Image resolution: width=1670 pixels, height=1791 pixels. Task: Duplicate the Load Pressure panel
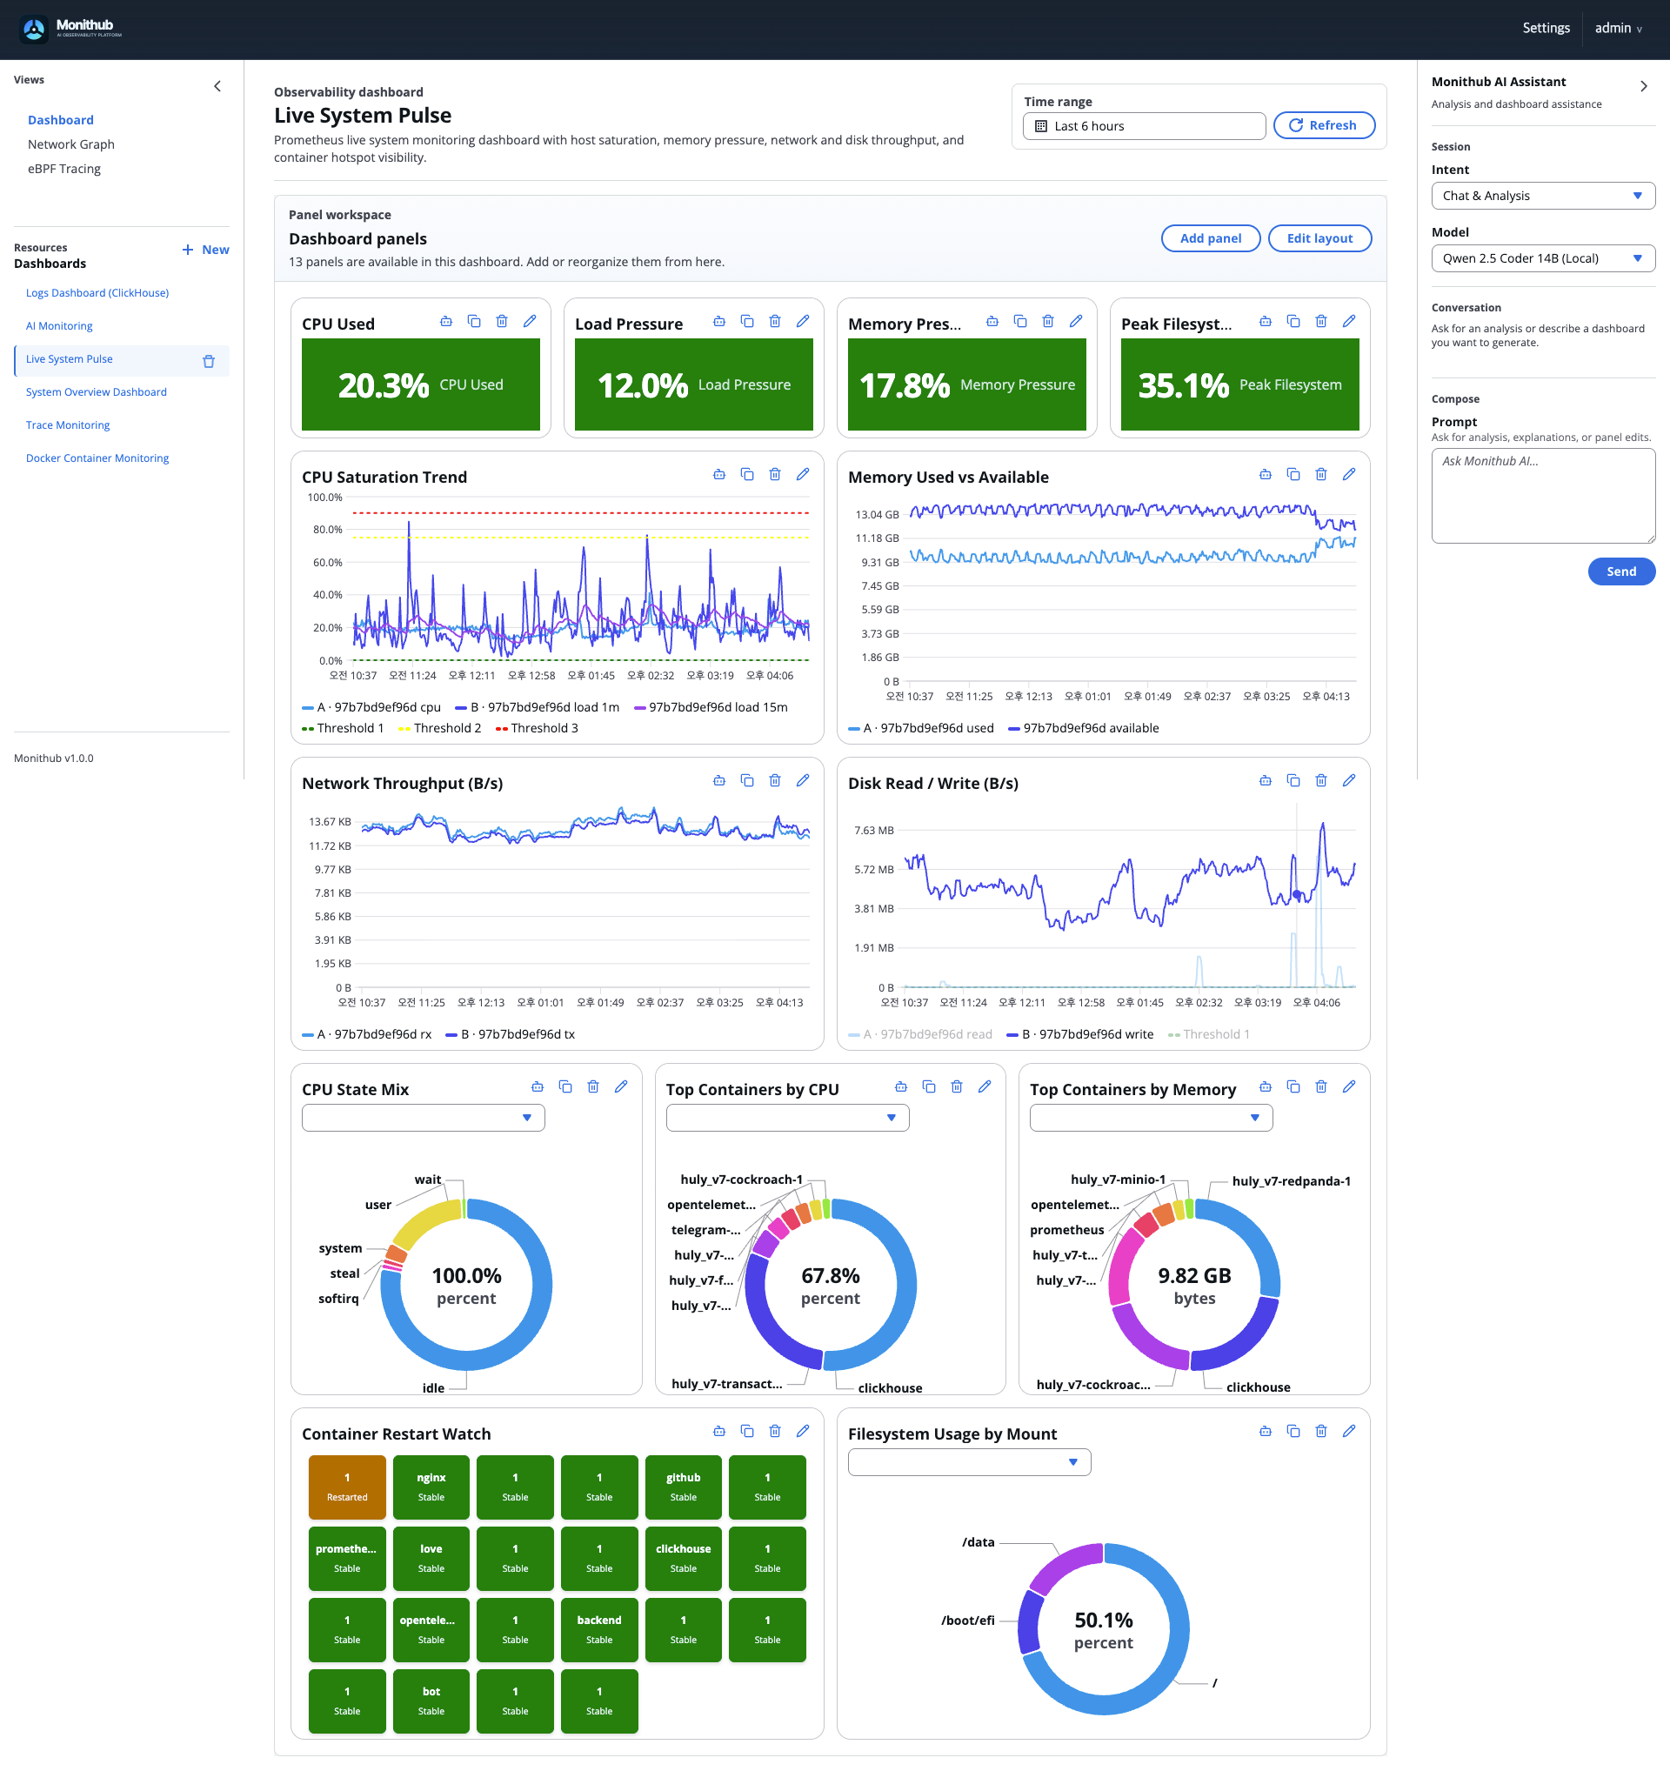click(747, 321)
